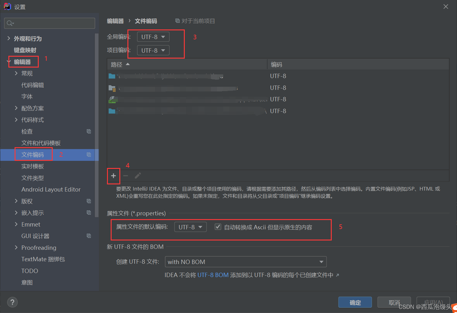Collapse the 编辑器 tree node
457x313 pixels.
[x=8, y=62]
